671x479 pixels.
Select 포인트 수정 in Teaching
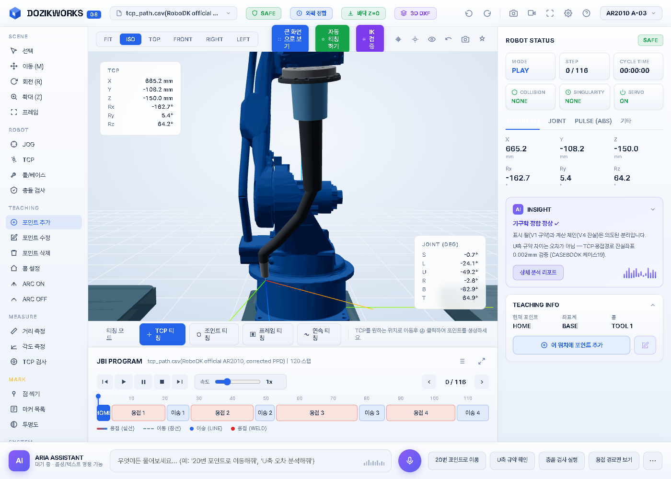click(44, 238)
